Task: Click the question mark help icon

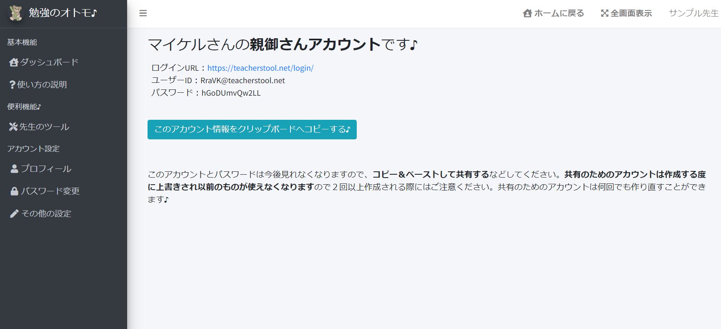Action: [x=13, y=85]
